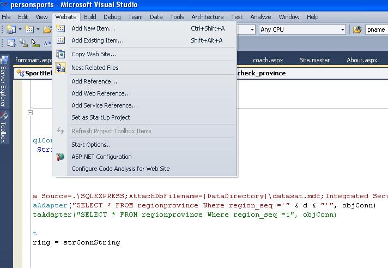
Task: Choose Add Reference... menu entry
Action: coord(145,81)
